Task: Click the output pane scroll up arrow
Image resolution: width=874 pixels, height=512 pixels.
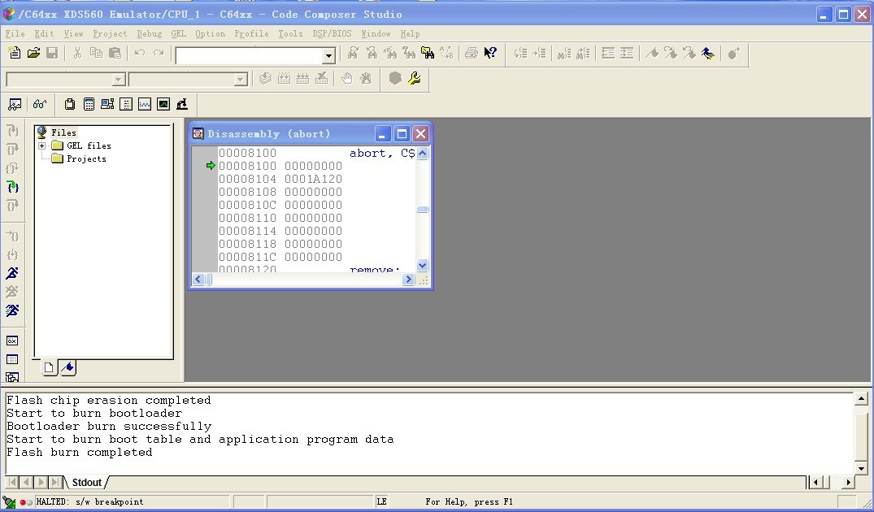Action: click(861, 398)
